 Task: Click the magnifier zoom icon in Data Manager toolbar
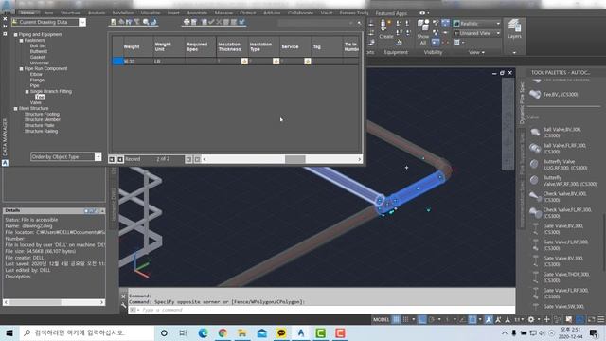click(x=145, y=22)
